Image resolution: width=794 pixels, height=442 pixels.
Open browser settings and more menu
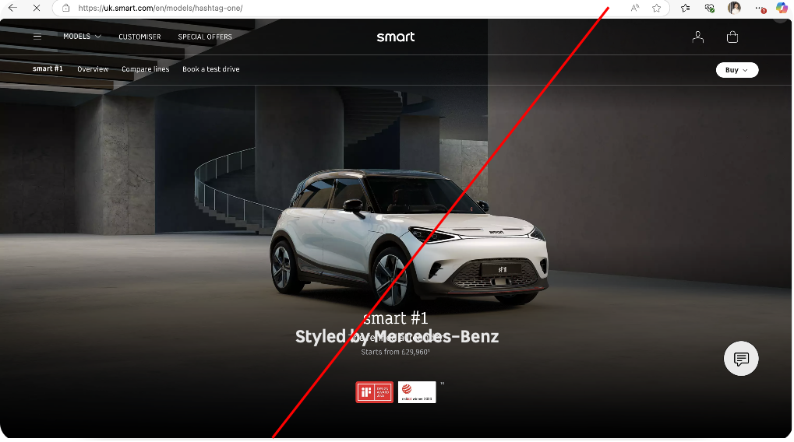point(760,8)
